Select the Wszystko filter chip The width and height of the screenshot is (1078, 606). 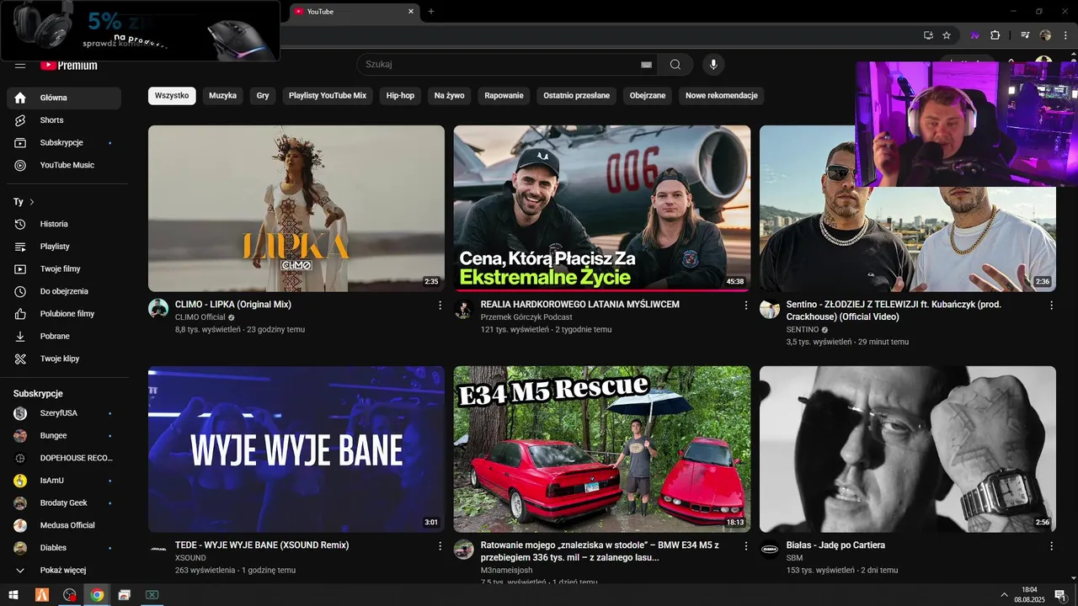pos(172,96)
